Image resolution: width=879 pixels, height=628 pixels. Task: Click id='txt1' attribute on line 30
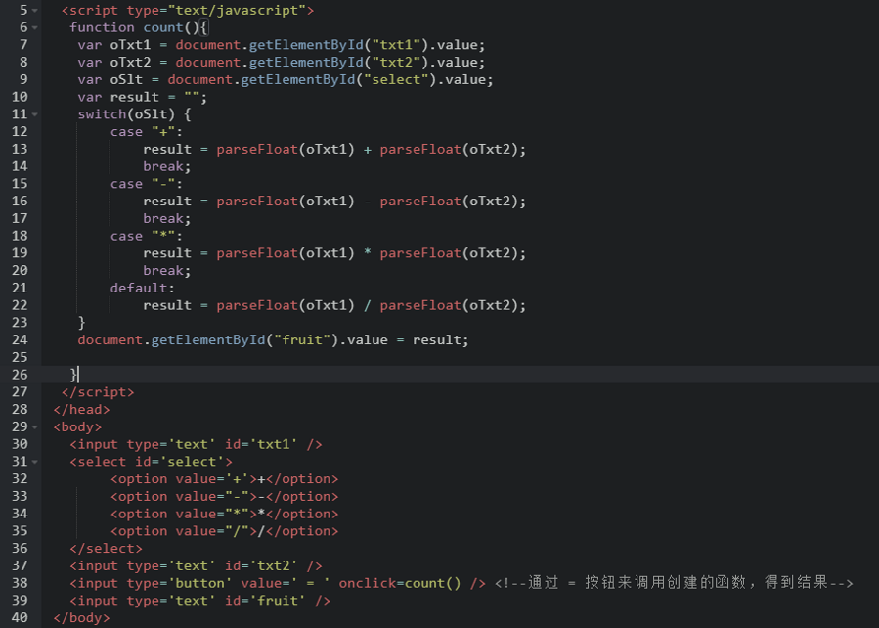[x=261, y=445]
